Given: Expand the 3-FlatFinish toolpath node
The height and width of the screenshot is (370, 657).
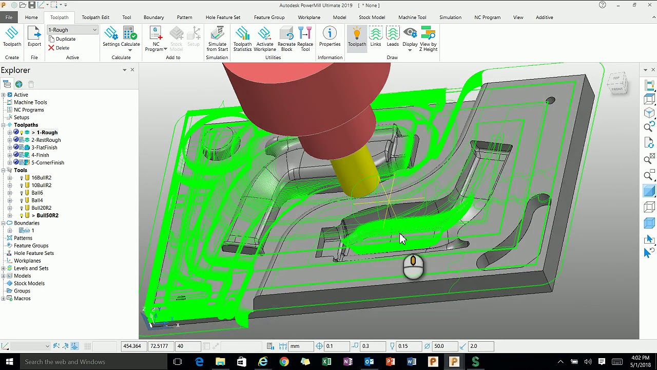Looking at the screenshot, I should (9, 147).
